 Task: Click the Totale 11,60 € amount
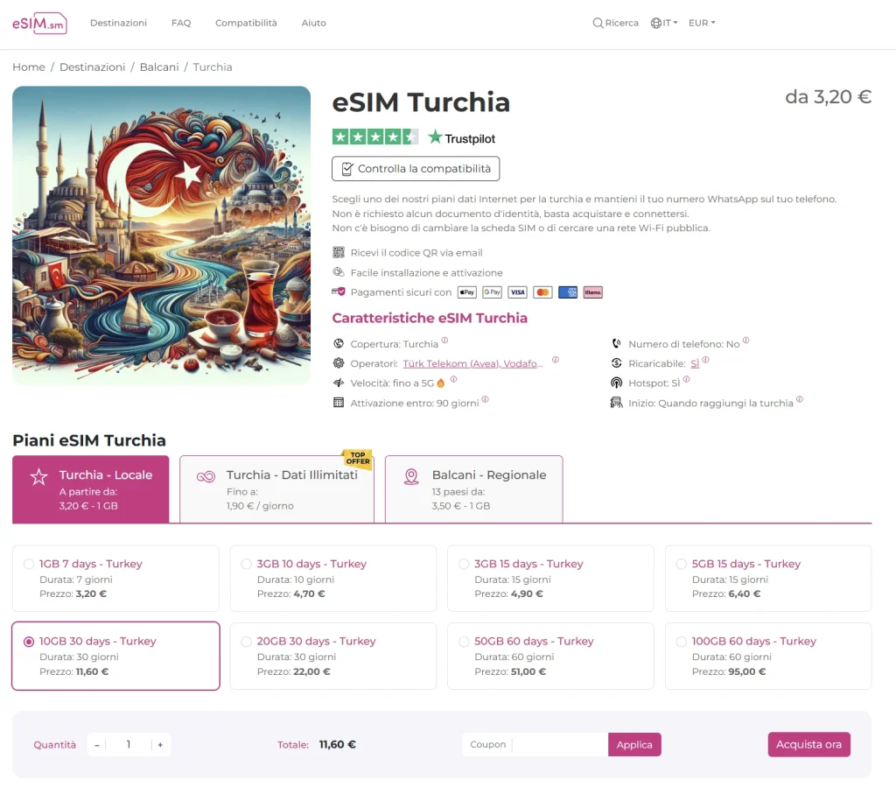click(337, 744)
